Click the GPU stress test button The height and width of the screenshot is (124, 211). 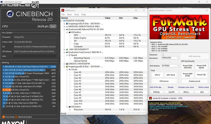[x=194, y=56]
